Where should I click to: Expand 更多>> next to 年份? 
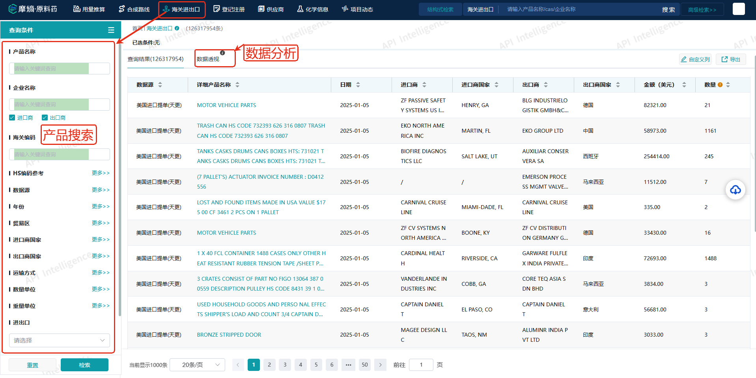point(101,206)
